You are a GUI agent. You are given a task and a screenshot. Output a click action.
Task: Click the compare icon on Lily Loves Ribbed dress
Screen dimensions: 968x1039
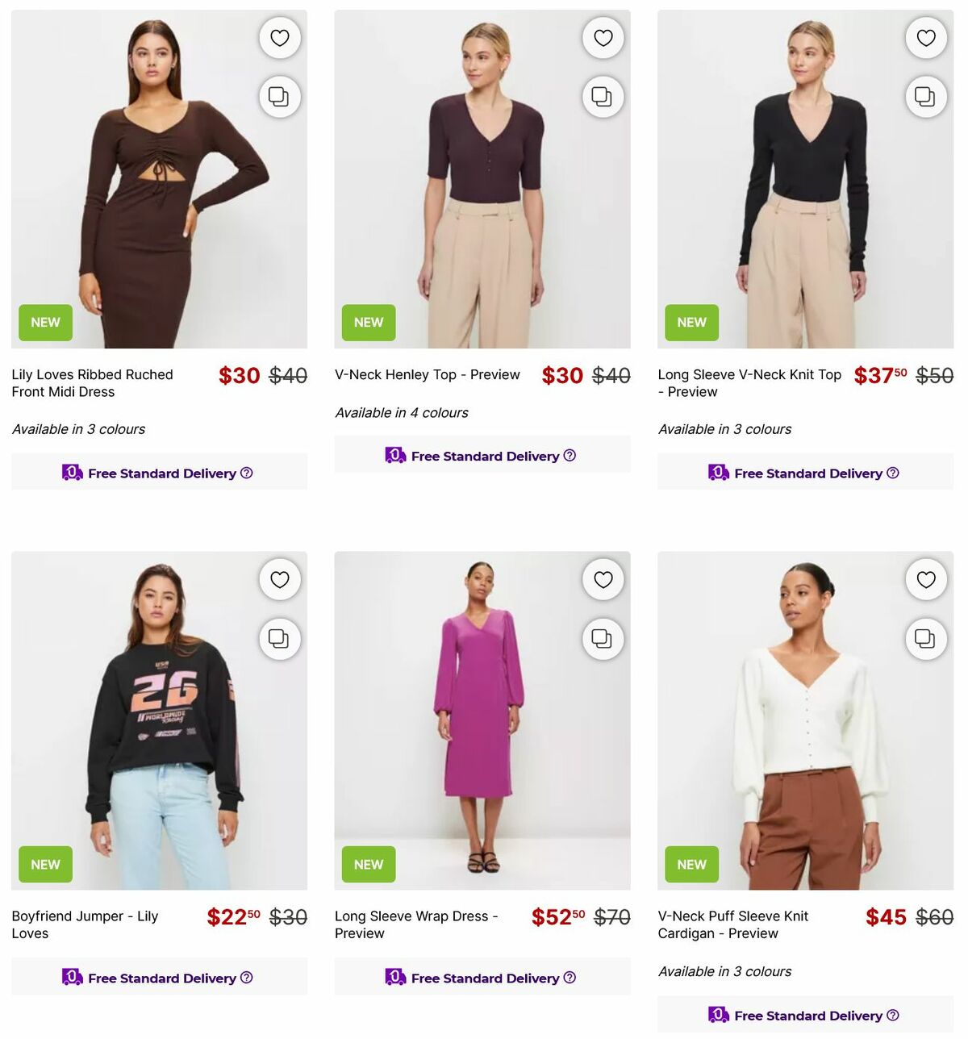pyautogui.click(x=279, y=97)
